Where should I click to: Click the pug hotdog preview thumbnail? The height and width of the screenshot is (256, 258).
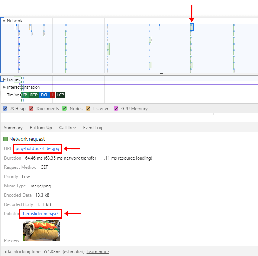pyautogui.click(x=42, y=230)
